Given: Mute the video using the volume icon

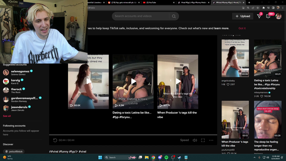Looking at the screenshot, I should pos(195,140).
